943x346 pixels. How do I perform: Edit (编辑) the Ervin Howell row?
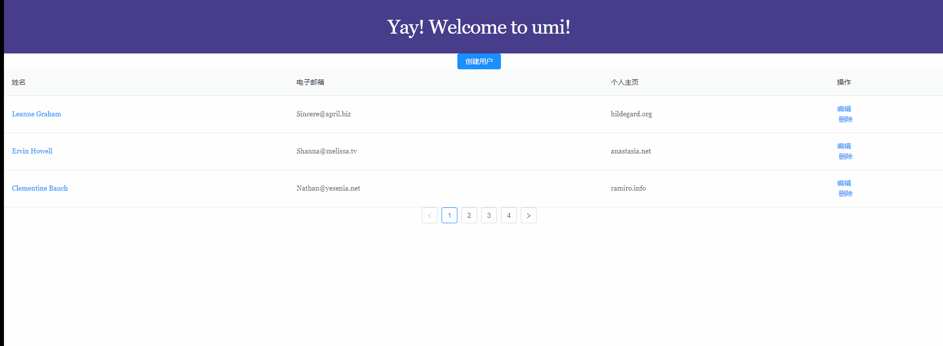(x=844, y=146)
